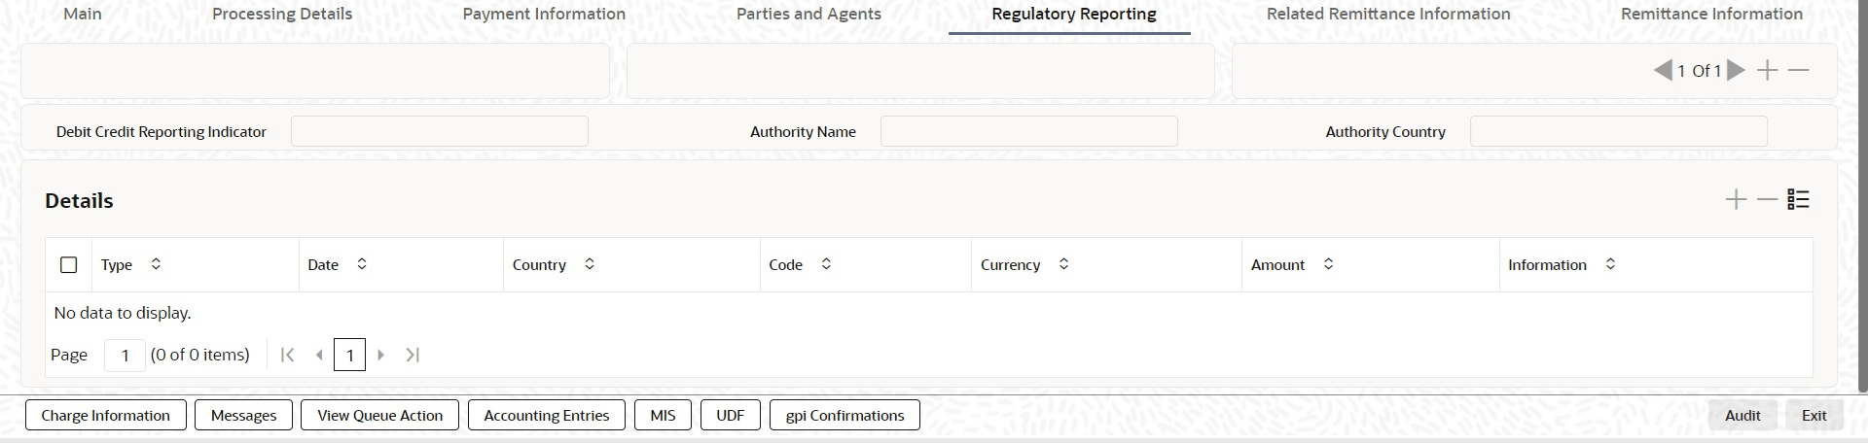Open Details single record view icon
1868x443 pixels.
click(1798, 200)
